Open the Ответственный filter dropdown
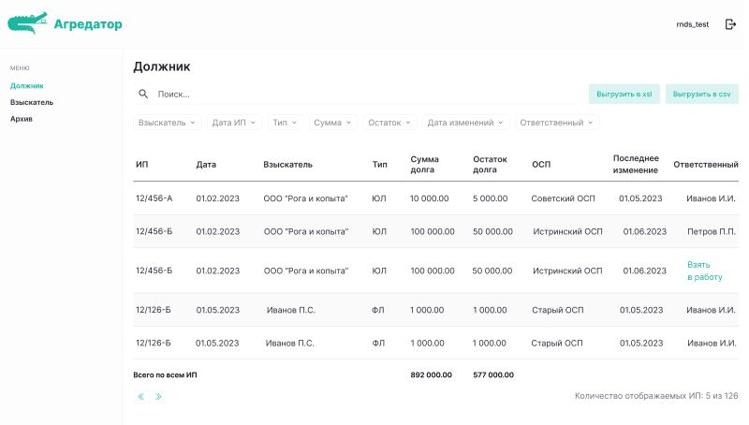This screenshot has width=749, height=425. pos(557,123)
